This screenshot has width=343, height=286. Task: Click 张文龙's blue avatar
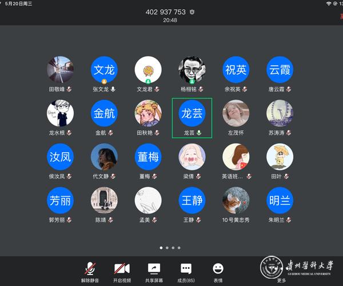[104, 70]
